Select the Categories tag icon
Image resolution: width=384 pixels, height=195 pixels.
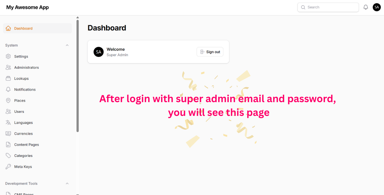point(8,155)
